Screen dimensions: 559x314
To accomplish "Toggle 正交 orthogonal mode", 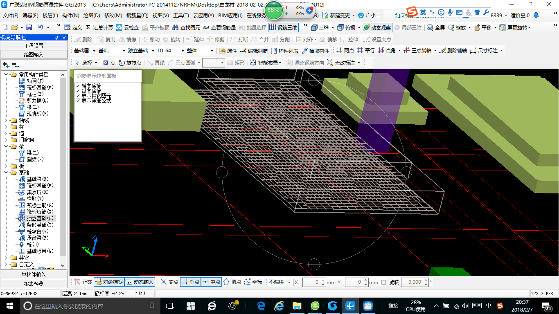I will [x=83, y=282].
